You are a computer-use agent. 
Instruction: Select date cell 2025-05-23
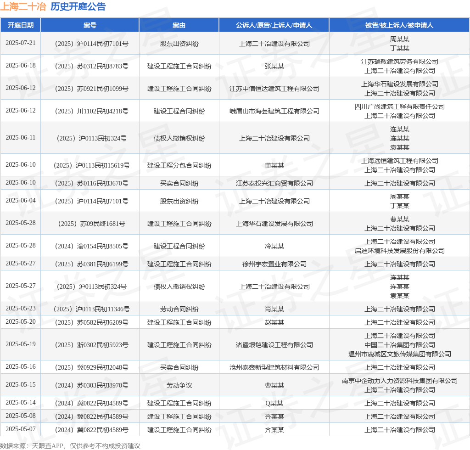pos(20,308)
